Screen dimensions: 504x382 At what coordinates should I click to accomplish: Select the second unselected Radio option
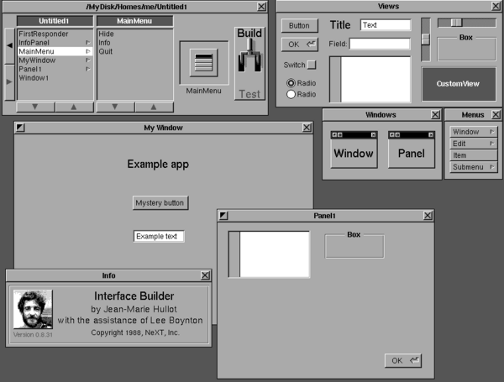point(291,95)
